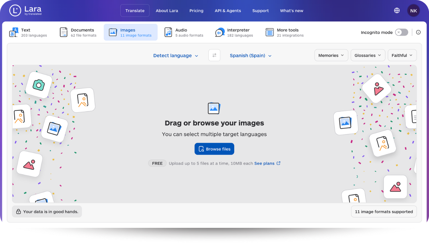Follow the See plans link
The height and width of the screenshot is (247, 429).
coord(264,163)
